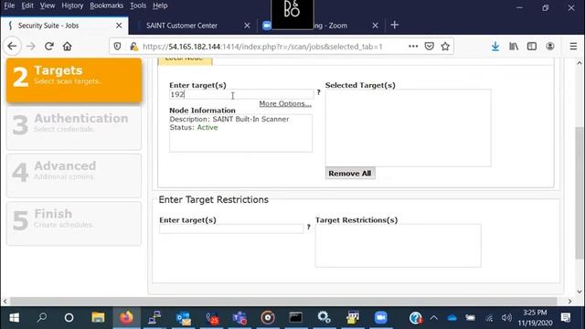The image size is (585, 329).
Task: Show hidden system tray icons chevron
Action: tap(434, 318)
